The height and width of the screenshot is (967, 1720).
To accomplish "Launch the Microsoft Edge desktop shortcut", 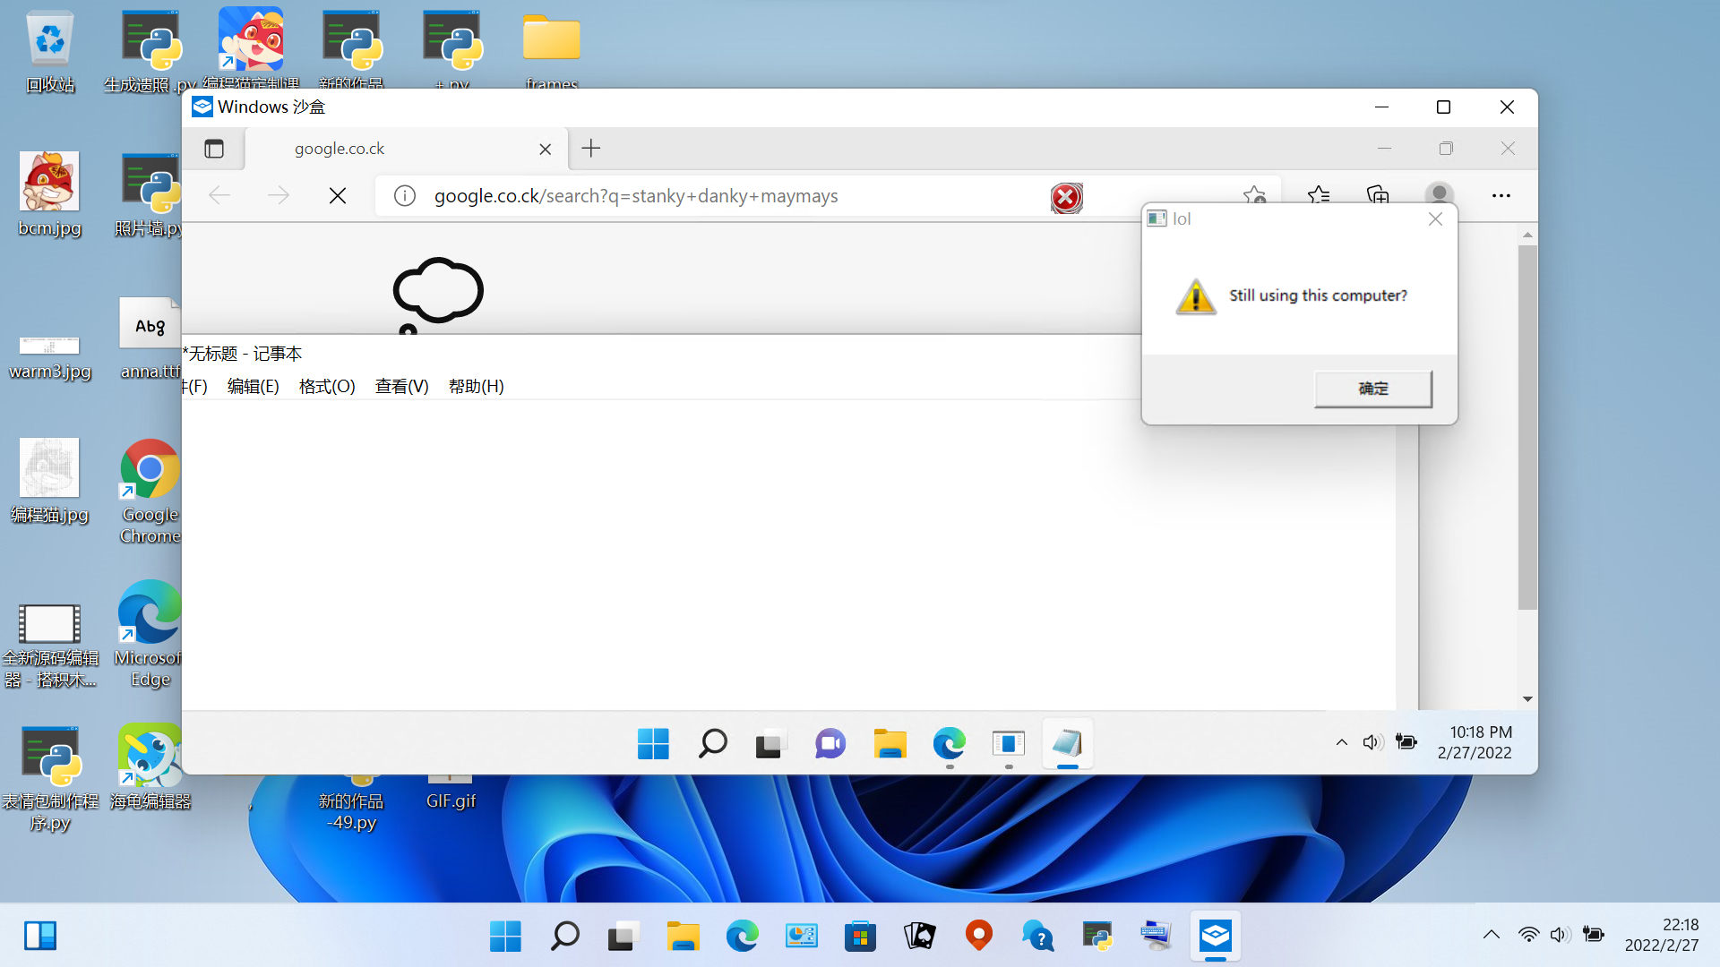I will (x=150, y=635).
